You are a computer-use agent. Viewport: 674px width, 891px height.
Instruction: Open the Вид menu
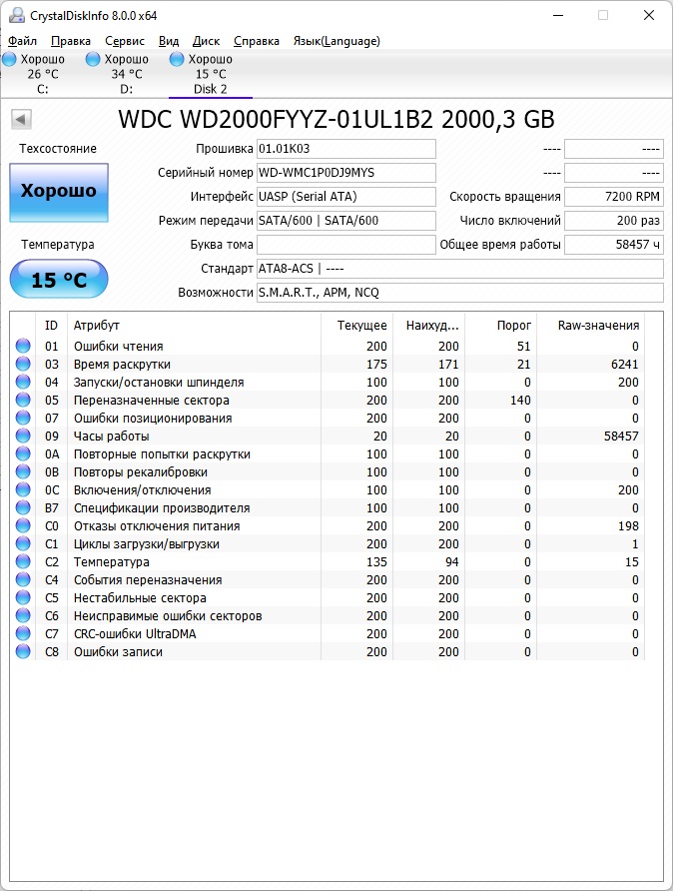pos(168,41)
